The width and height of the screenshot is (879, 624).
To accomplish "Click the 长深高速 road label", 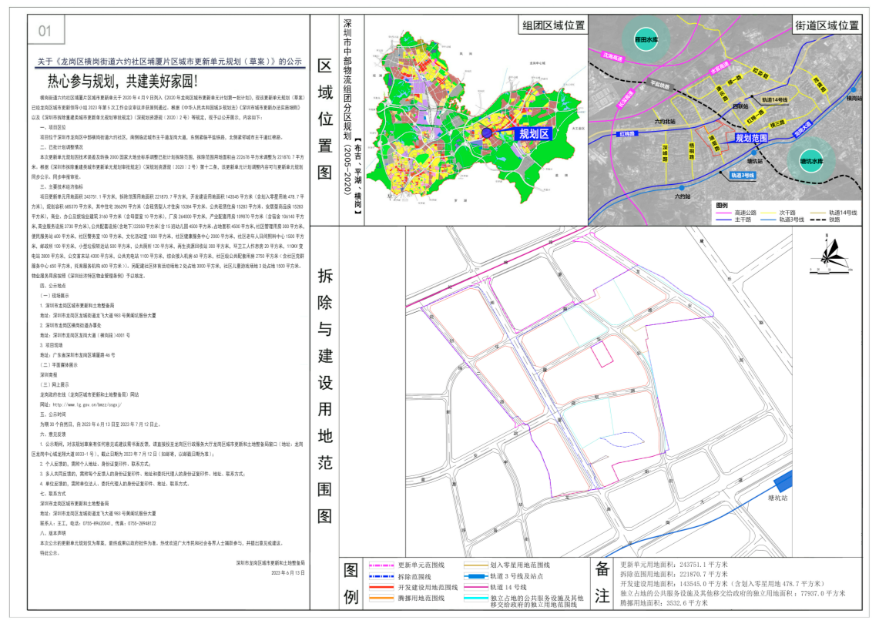I will 626,98.
